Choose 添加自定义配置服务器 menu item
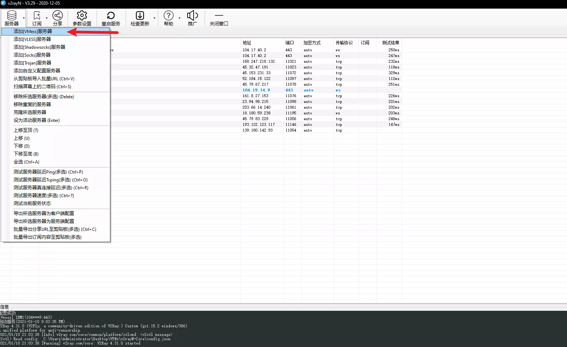The width and height of the screenshot is (567, 347). (55, 71)
